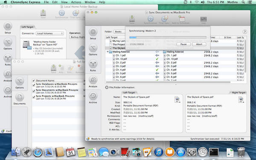Screen dimensions: 256x160
Task: Open the Connect to Local Volumes dropdown
Action: coord(49,33)
